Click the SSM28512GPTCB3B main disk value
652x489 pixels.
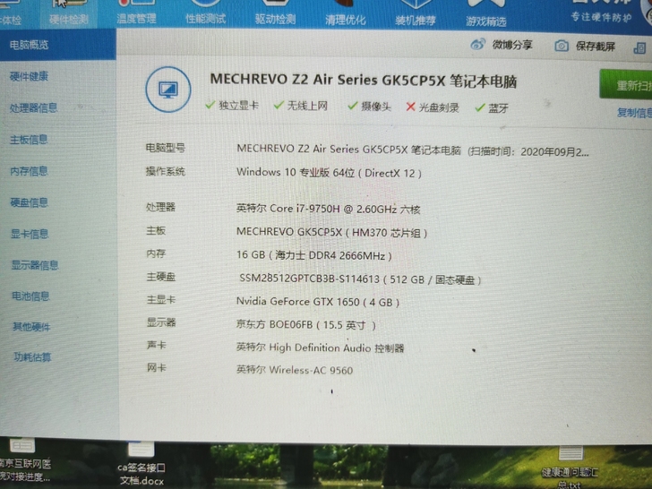coord(360,279)
